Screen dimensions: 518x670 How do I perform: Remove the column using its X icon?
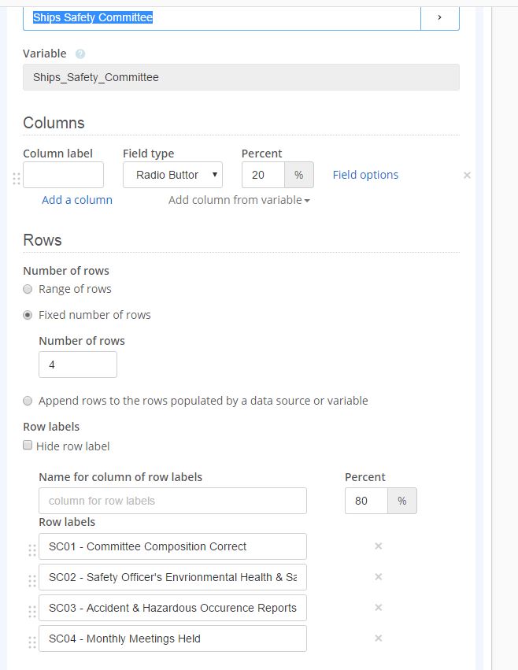click(467, 176)
